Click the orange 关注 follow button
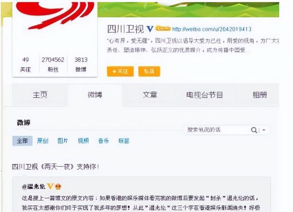The width and height of the screenshot is (293, 212). pyautogui.click(x=120, y=71)
